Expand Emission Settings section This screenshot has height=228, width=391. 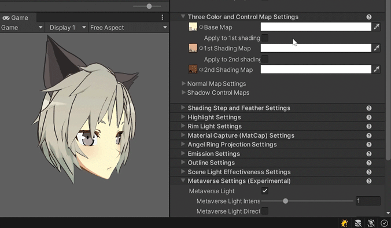(x=183, y=153)
